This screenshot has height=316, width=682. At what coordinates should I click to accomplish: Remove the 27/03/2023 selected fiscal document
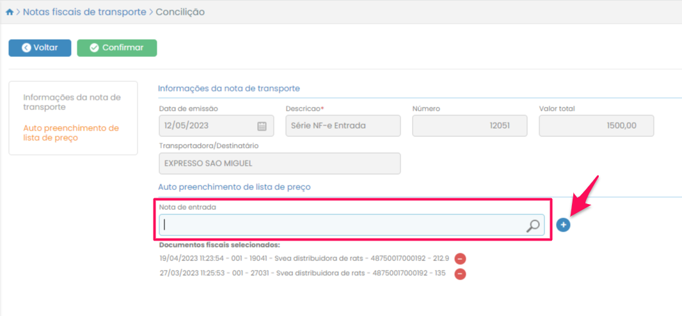click(460, 274)
